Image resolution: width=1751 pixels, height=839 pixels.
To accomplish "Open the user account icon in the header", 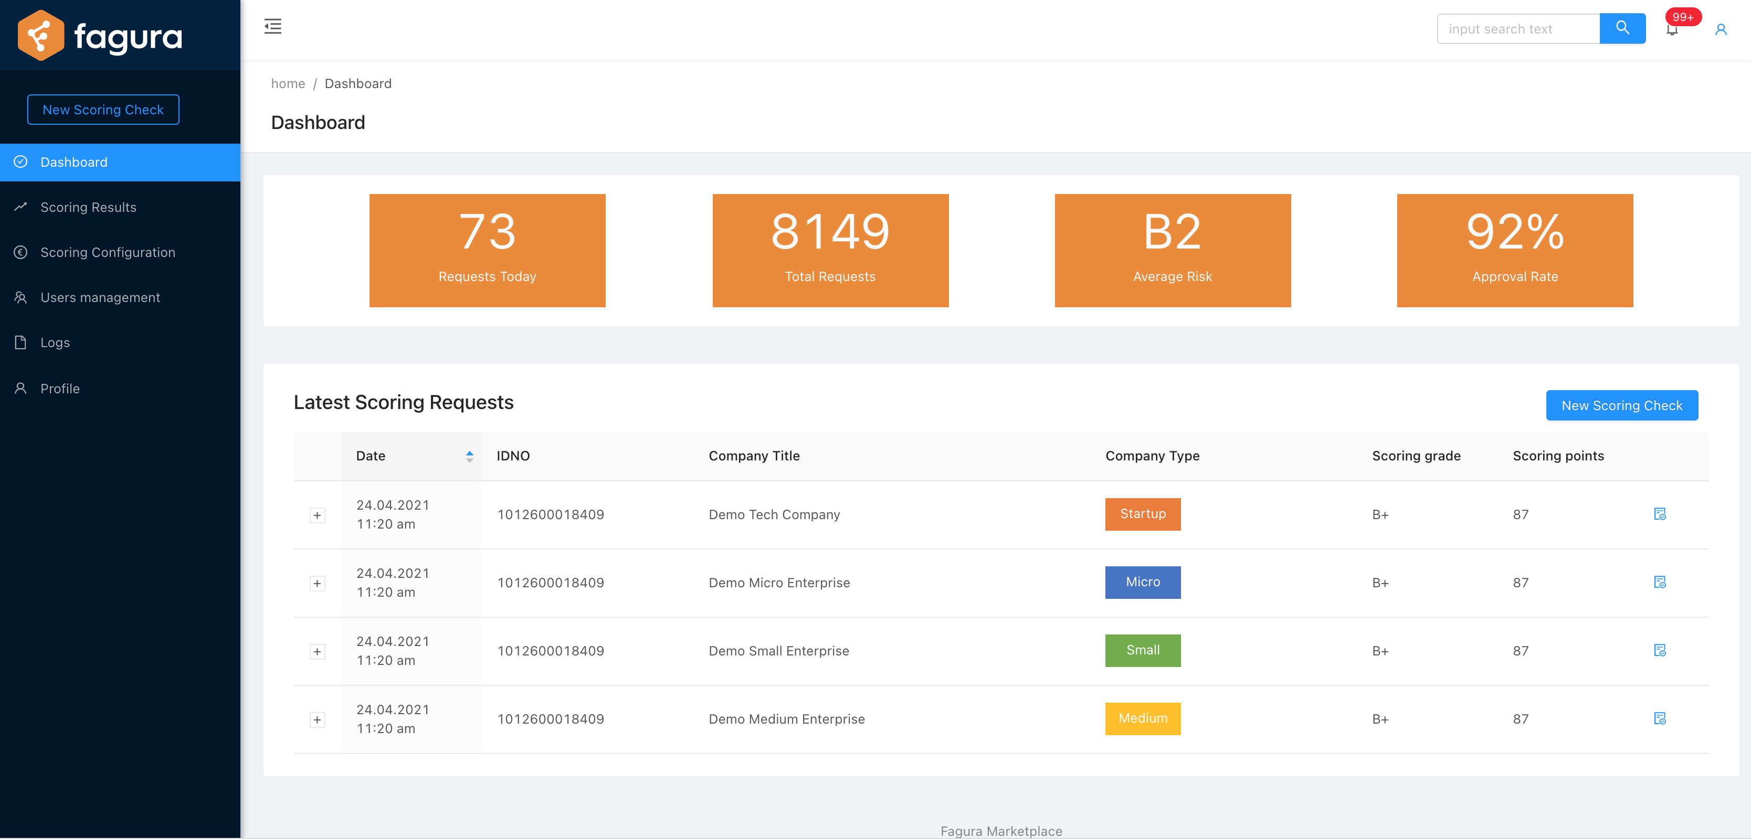I will [1721, 30].
